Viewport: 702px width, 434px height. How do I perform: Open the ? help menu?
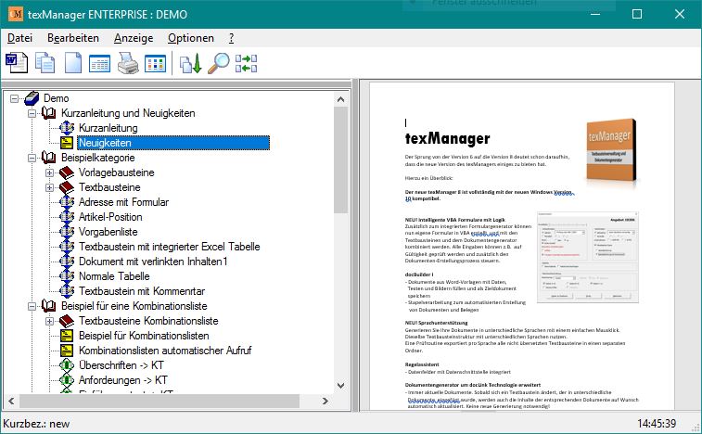coord(231,38)
